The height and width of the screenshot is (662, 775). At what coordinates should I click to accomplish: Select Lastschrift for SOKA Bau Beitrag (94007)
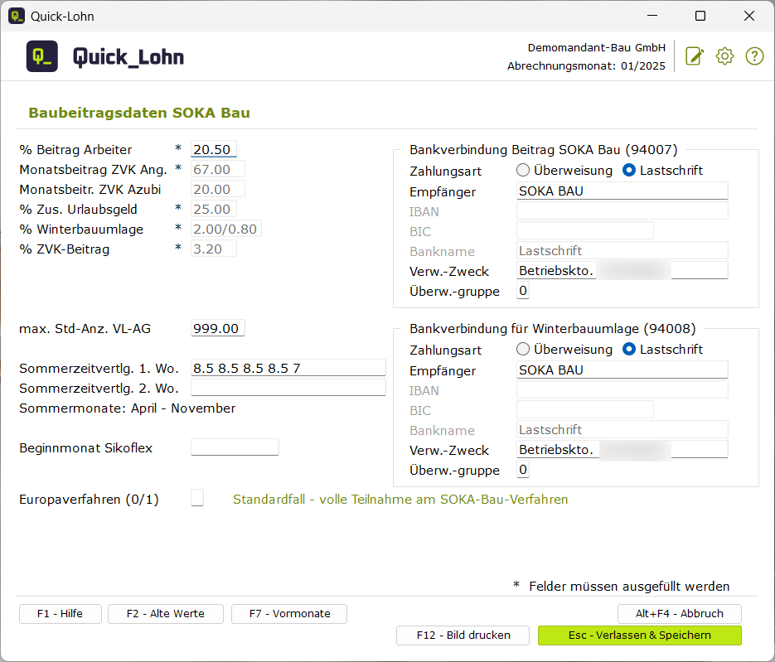[629, 171]
